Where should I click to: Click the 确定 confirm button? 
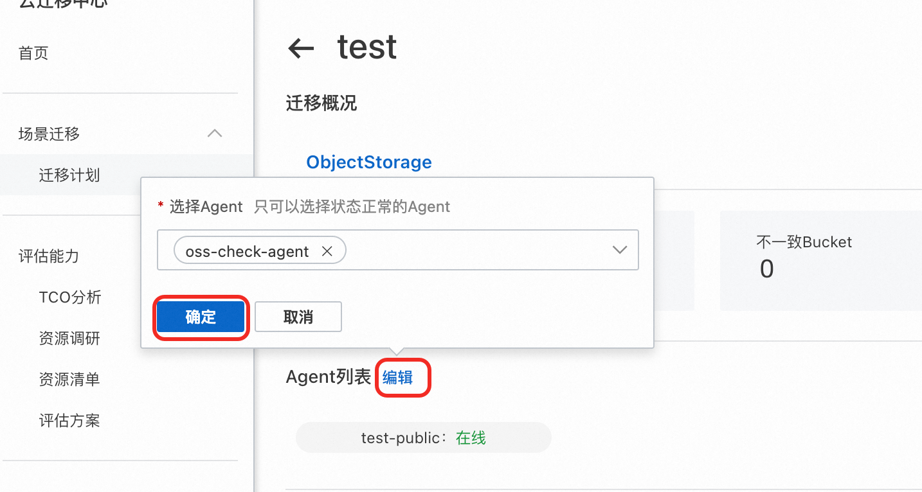click(x=201, y=317)
